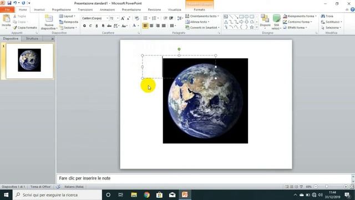This screenshot has height=200, width=355.
Task: Clear all formatting icon
Action: (137, 18)
